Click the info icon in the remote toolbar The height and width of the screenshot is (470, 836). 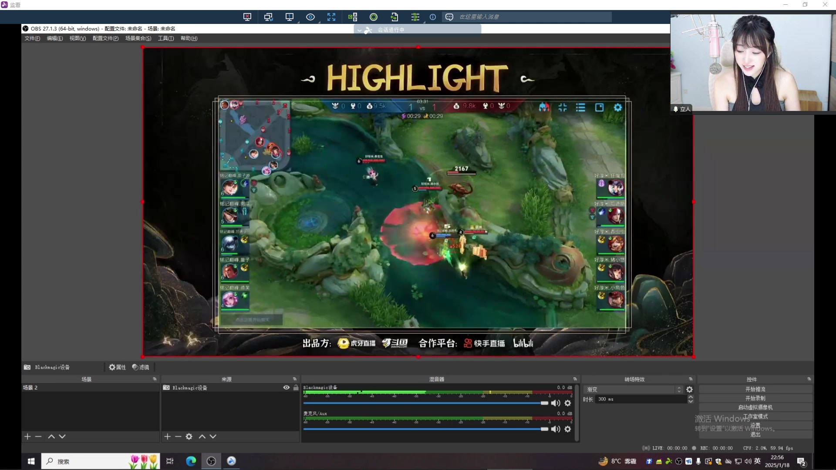point(433,17)
